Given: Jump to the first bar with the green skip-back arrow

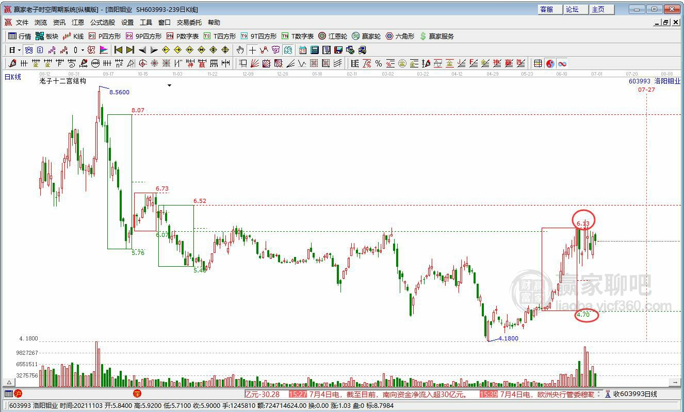Looking at the screenshot, I should click(x=118, y=50).
